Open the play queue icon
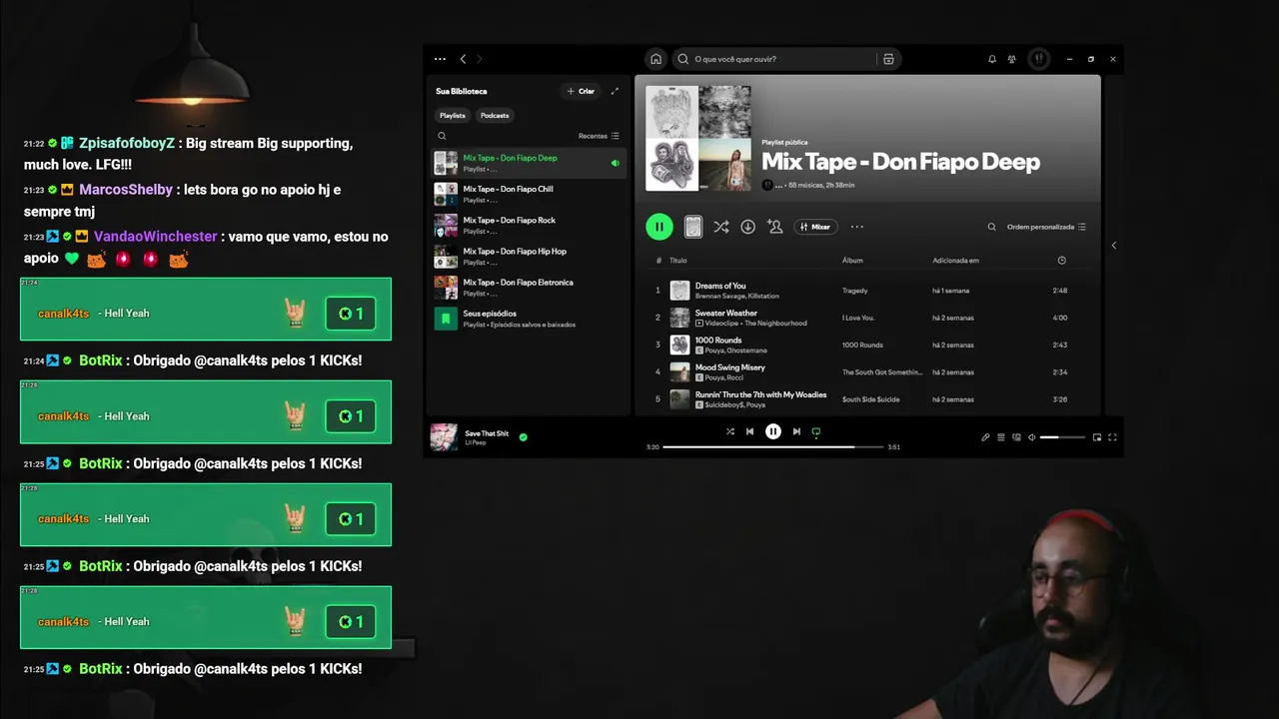This screenshot has height=719, width=1279. pos(1001,437)
